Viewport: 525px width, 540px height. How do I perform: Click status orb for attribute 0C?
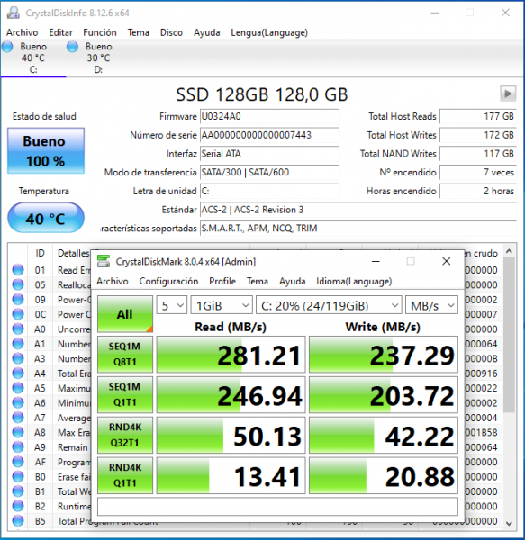[18, 314]
